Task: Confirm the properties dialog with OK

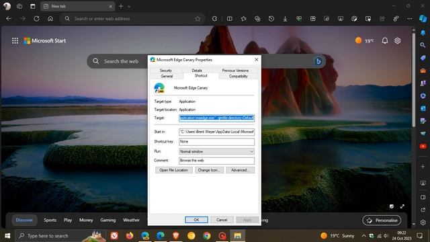Action: click(x=196, y=220)
